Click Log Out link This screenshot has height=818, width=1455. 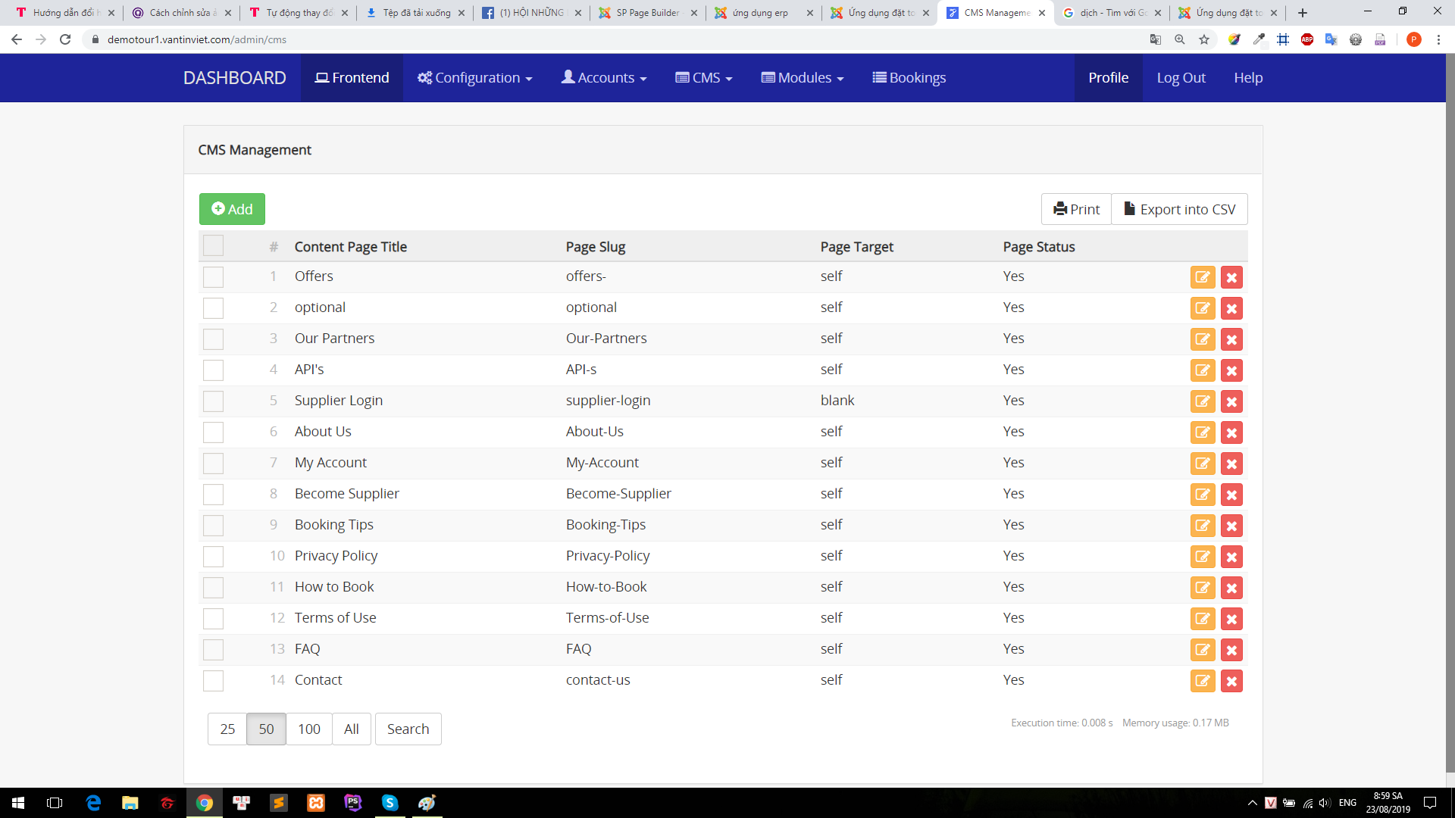[x=1181, y=78]
